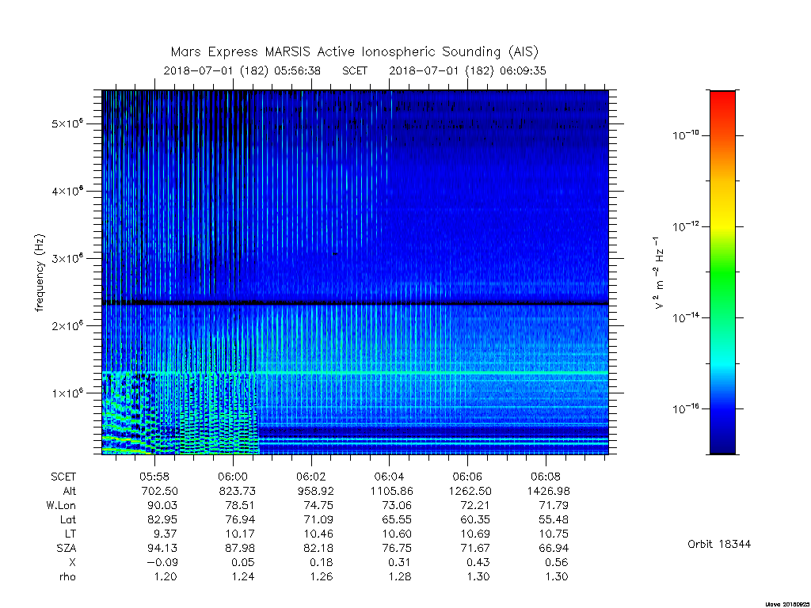Click W.Lon value 78.51
Screen dimensions: 811x608
[x=241, y=505]
